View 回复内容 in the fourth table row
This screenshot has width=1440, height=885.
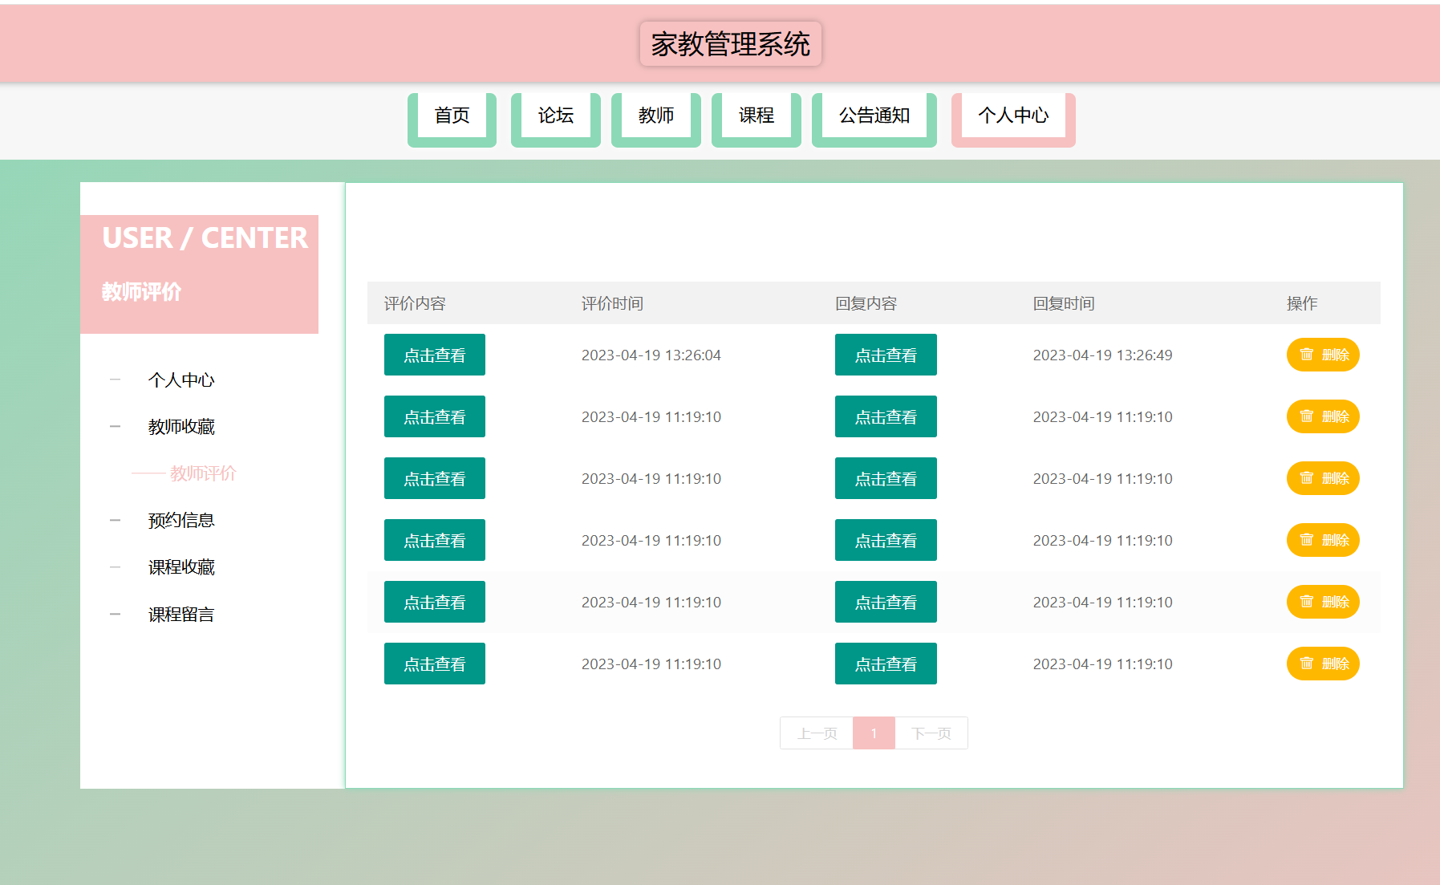886,540
